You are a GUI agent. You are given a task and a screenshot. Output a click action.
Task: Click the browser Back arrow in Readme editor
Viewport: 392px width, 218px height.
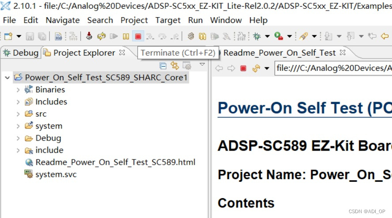click(219, 68)
